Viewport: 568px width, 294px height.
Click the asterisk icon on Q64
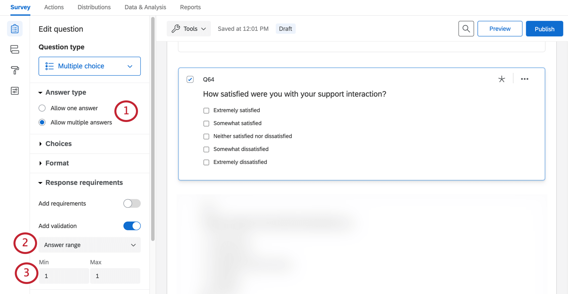[502, 79]
